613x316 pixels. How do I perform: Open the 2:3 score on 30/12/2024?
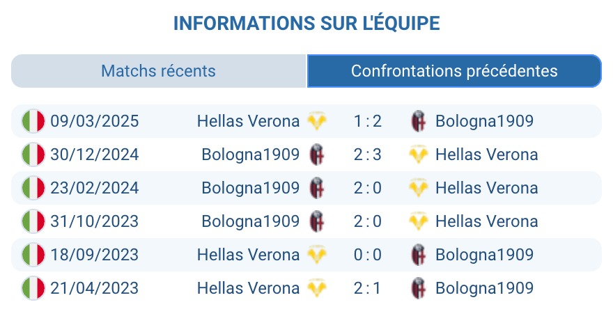coord(367,155)
